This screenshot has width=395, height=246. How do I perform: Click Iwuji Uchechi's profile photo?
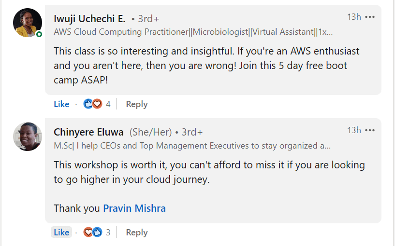click(28, 23)
